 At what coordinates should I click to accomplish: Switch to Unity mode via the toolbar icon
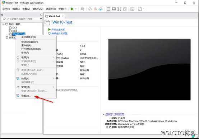[x=125, y=9]
